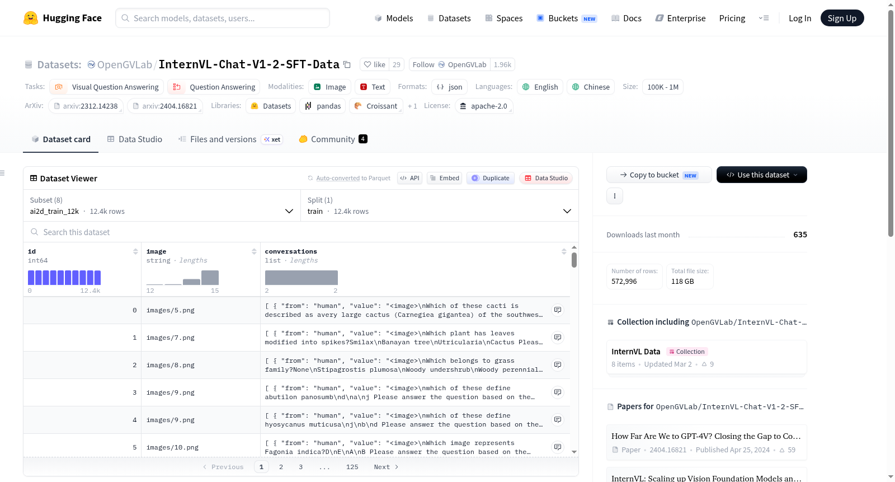Click the conversations lengths histogram bar
This screenshot has height=482, width=895.
(x=302, y=278)
